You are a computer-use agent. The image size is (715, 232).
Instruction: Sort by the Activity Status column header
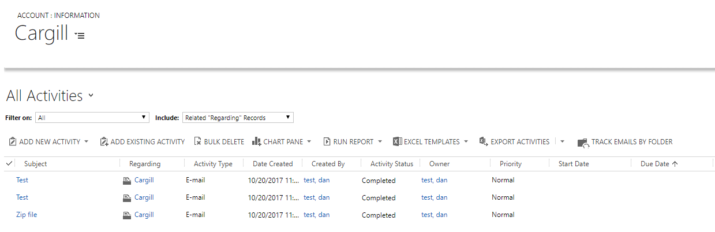(x=391, y=164)
